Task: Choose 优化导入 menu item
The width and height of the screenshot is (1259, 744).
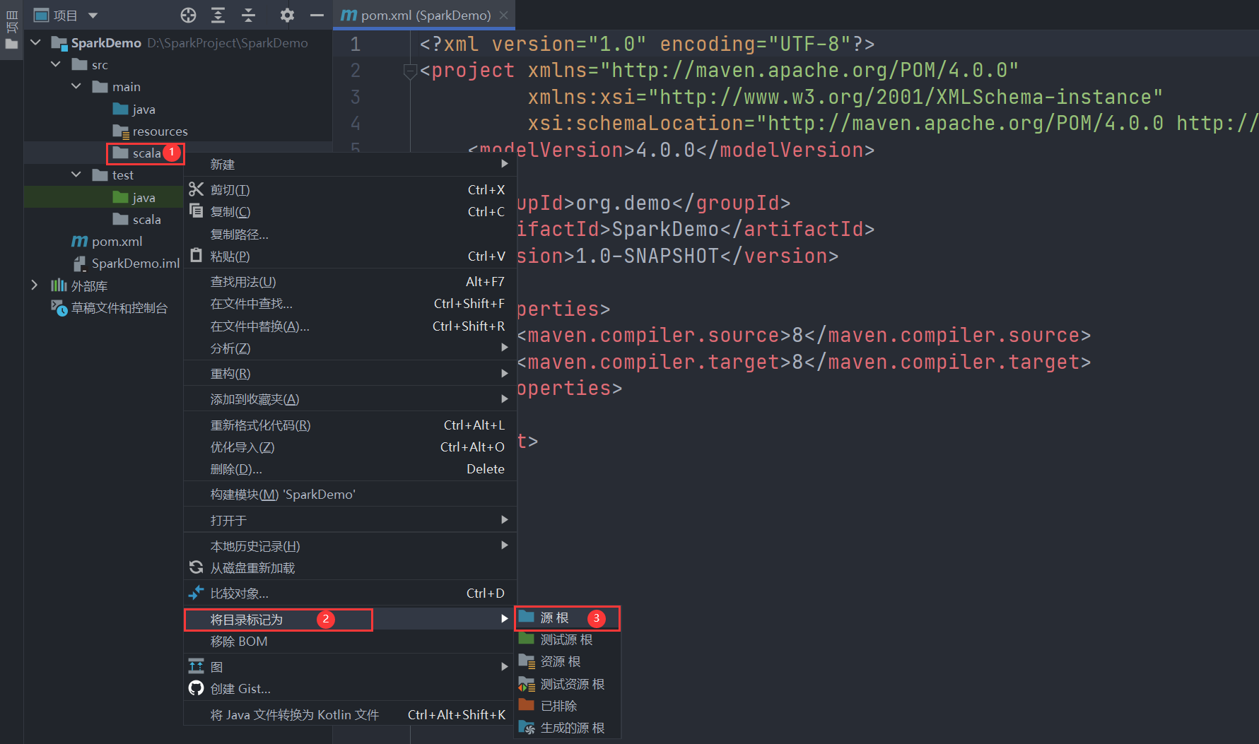Action: (x=350, y=447)
